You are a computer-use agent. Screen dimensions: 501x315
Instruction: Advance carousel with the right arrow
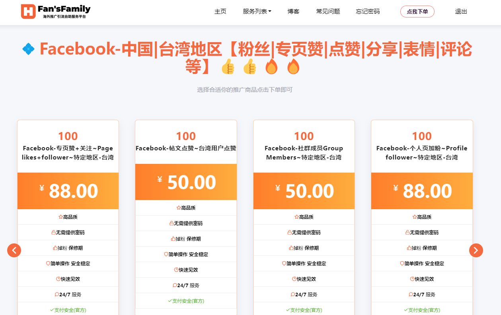476,250
